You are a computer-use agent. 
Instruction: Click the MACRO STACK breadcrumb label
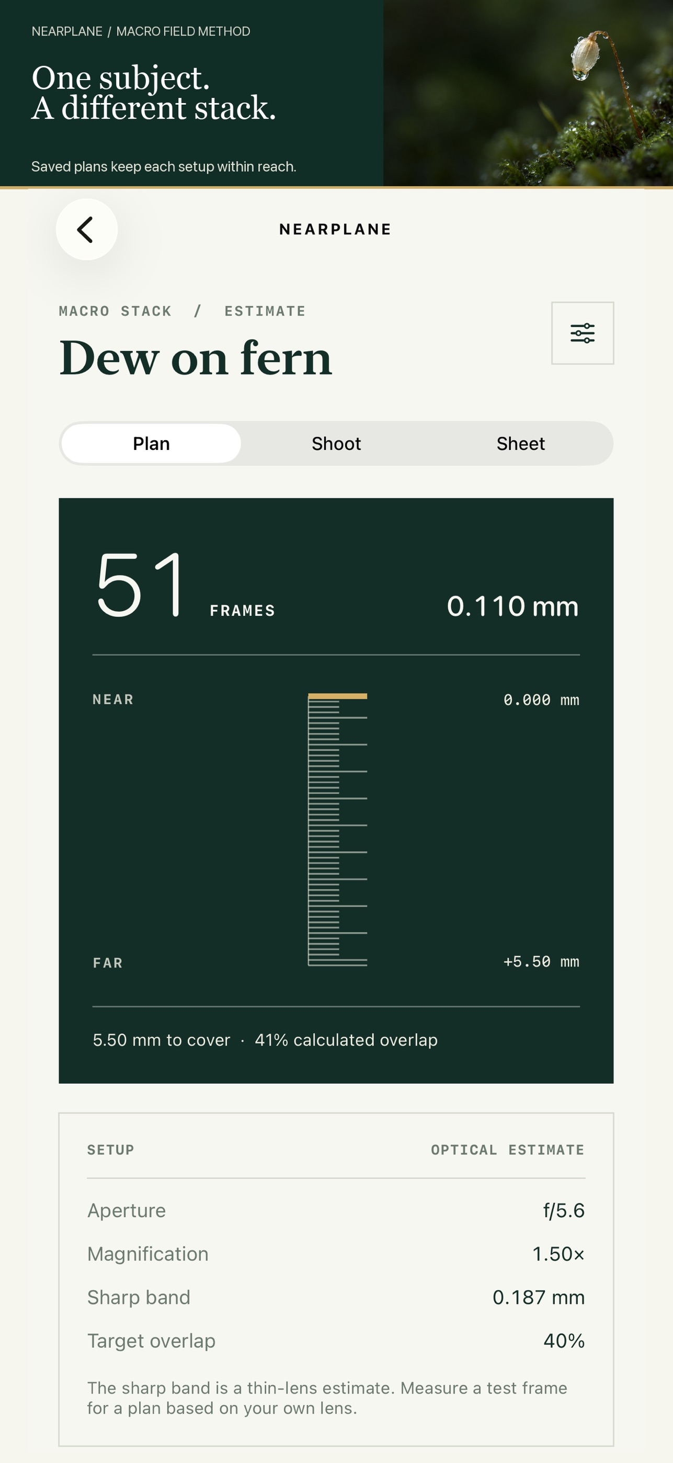(x=115, y=311)
